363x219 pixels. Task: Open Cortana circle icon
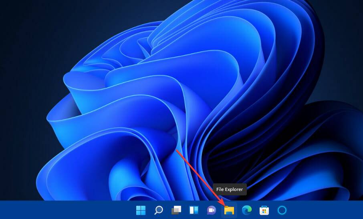click(282, 210)
